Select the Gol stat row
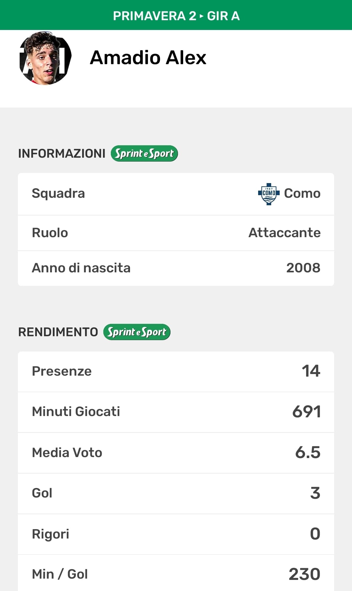Viewport: 352px width, 591px height. 176,493
